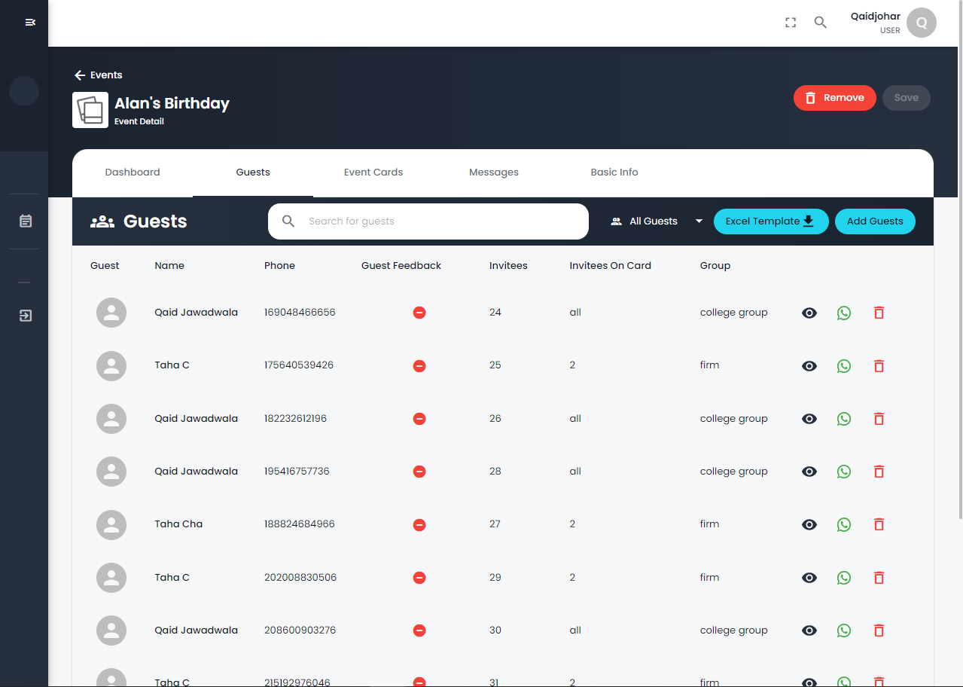Delete guest with phone 175640539426
The image size is (963, 687).
(x=879, y=366)
